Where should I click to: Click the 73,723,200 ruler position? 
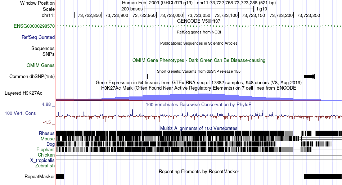[x=281, y=15]
